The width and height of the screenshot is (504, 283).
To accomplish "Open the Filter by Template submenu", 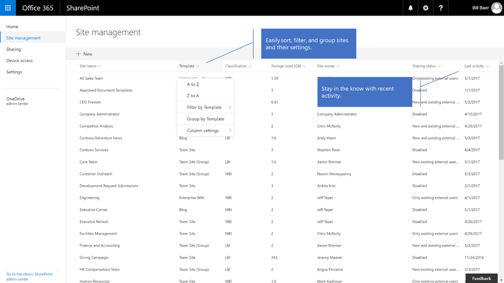I will pyautogui.click(x=206, y=107).
